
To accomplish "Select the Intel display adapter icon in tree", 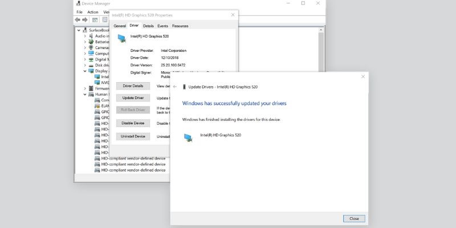I will [97, 77].
